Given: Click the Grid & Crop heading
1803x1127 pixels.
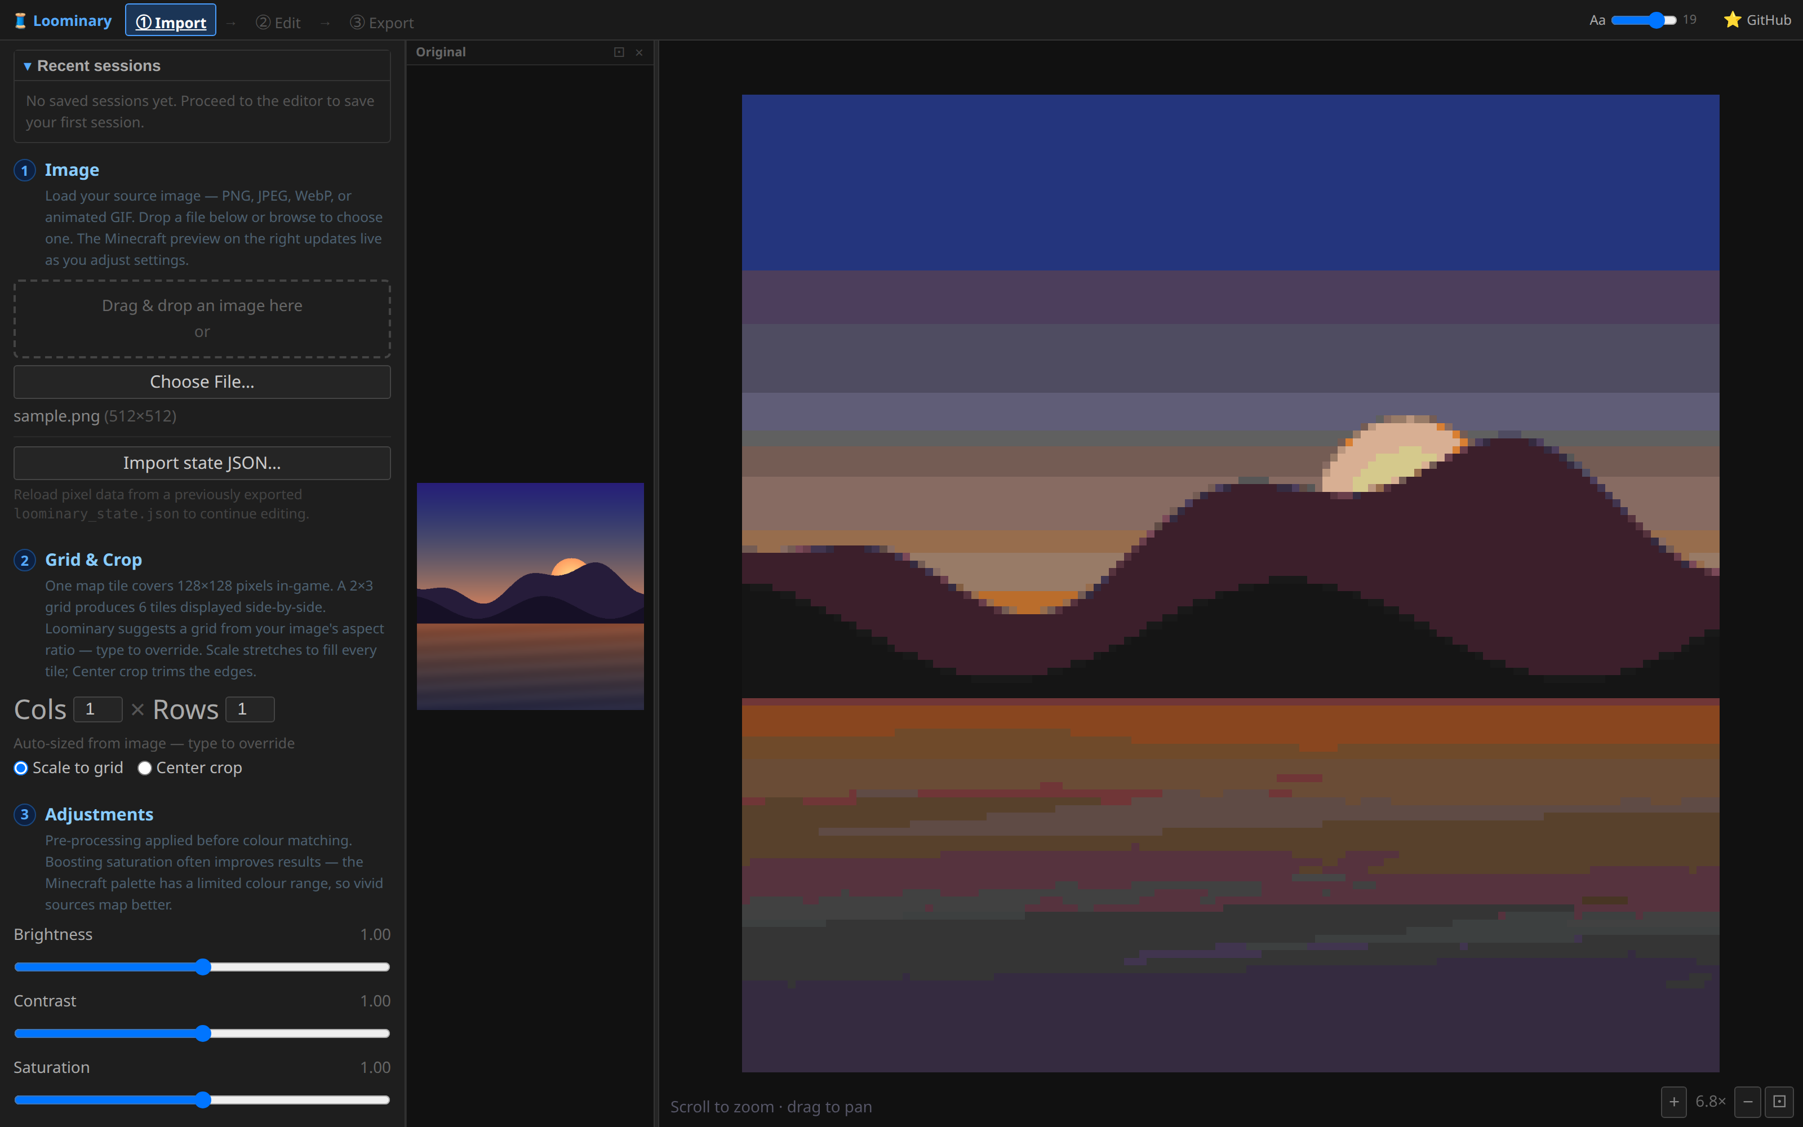Looking at the screenshot, I should 93,560.
